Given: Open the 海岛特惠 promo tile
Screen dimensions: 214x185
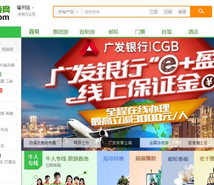Looking at the screenshot, I should pyautogui.click(x=113, y=168).
